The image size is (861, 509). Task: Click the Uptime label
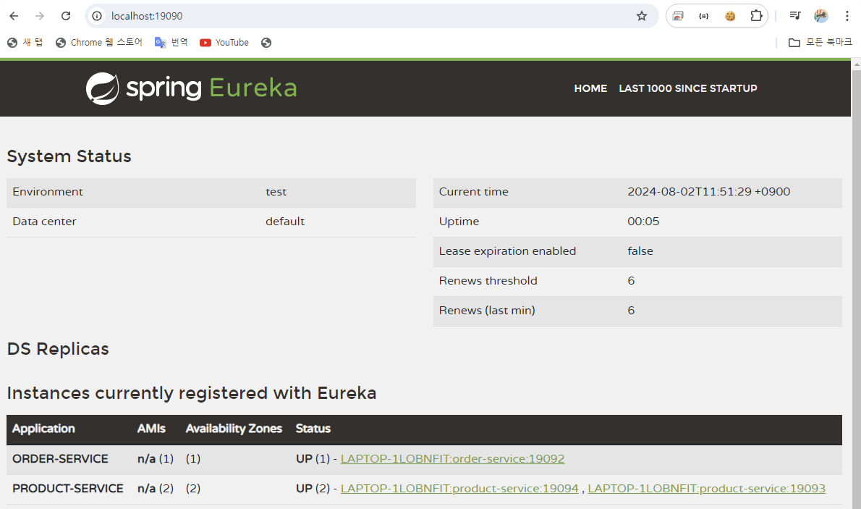459,222
